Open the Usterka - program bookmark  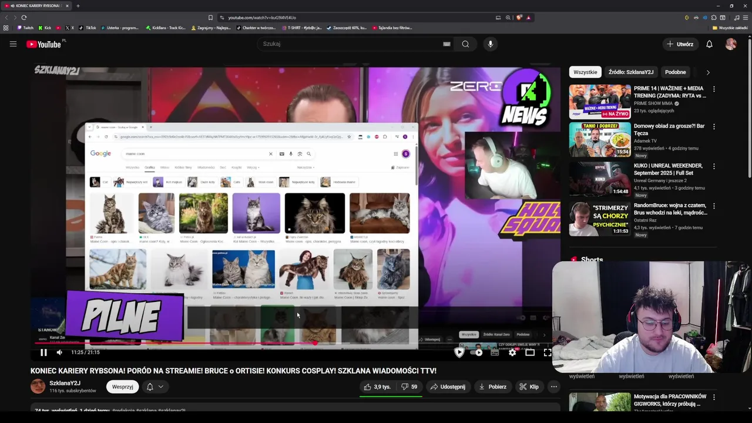[x=120, y=28]
